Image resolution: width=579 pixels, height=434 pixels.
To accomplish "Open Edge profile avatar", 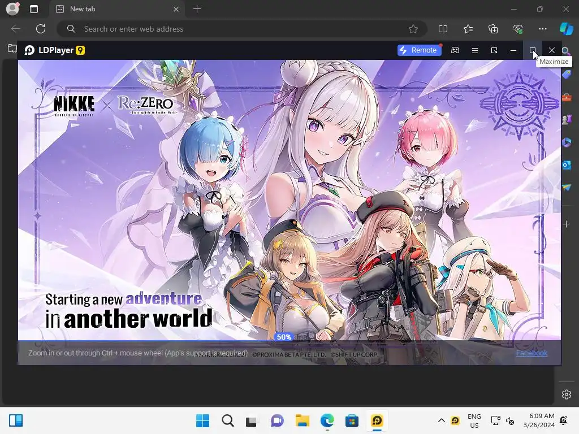I will [x=12, y=9].
